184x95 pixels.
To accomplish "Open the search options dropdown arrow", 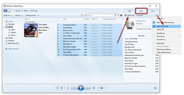I will [x=118, y=15].
